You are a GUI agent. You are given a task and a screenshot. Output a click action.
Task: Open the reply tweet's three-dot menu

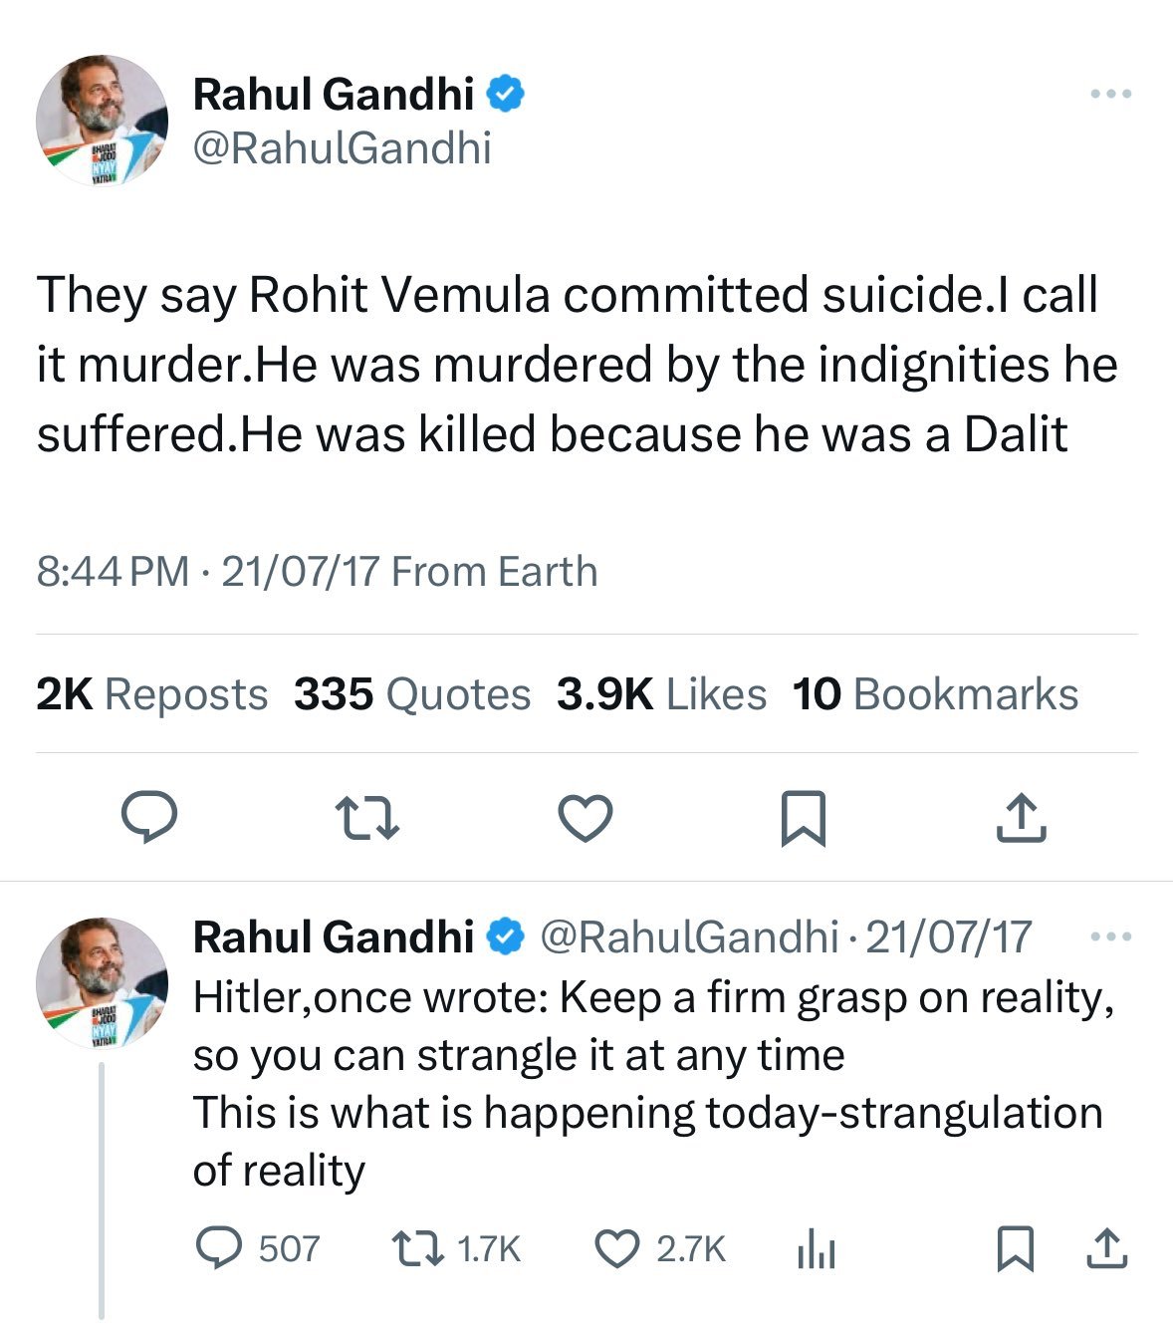coord(1110,936)
